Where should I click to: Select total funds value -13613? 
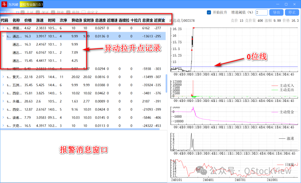click(x=148, y=36)
